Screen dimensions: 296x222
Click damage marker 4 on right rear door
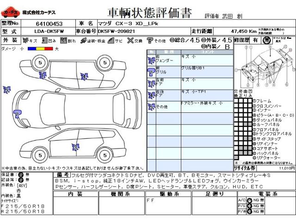tap(83, 74)
